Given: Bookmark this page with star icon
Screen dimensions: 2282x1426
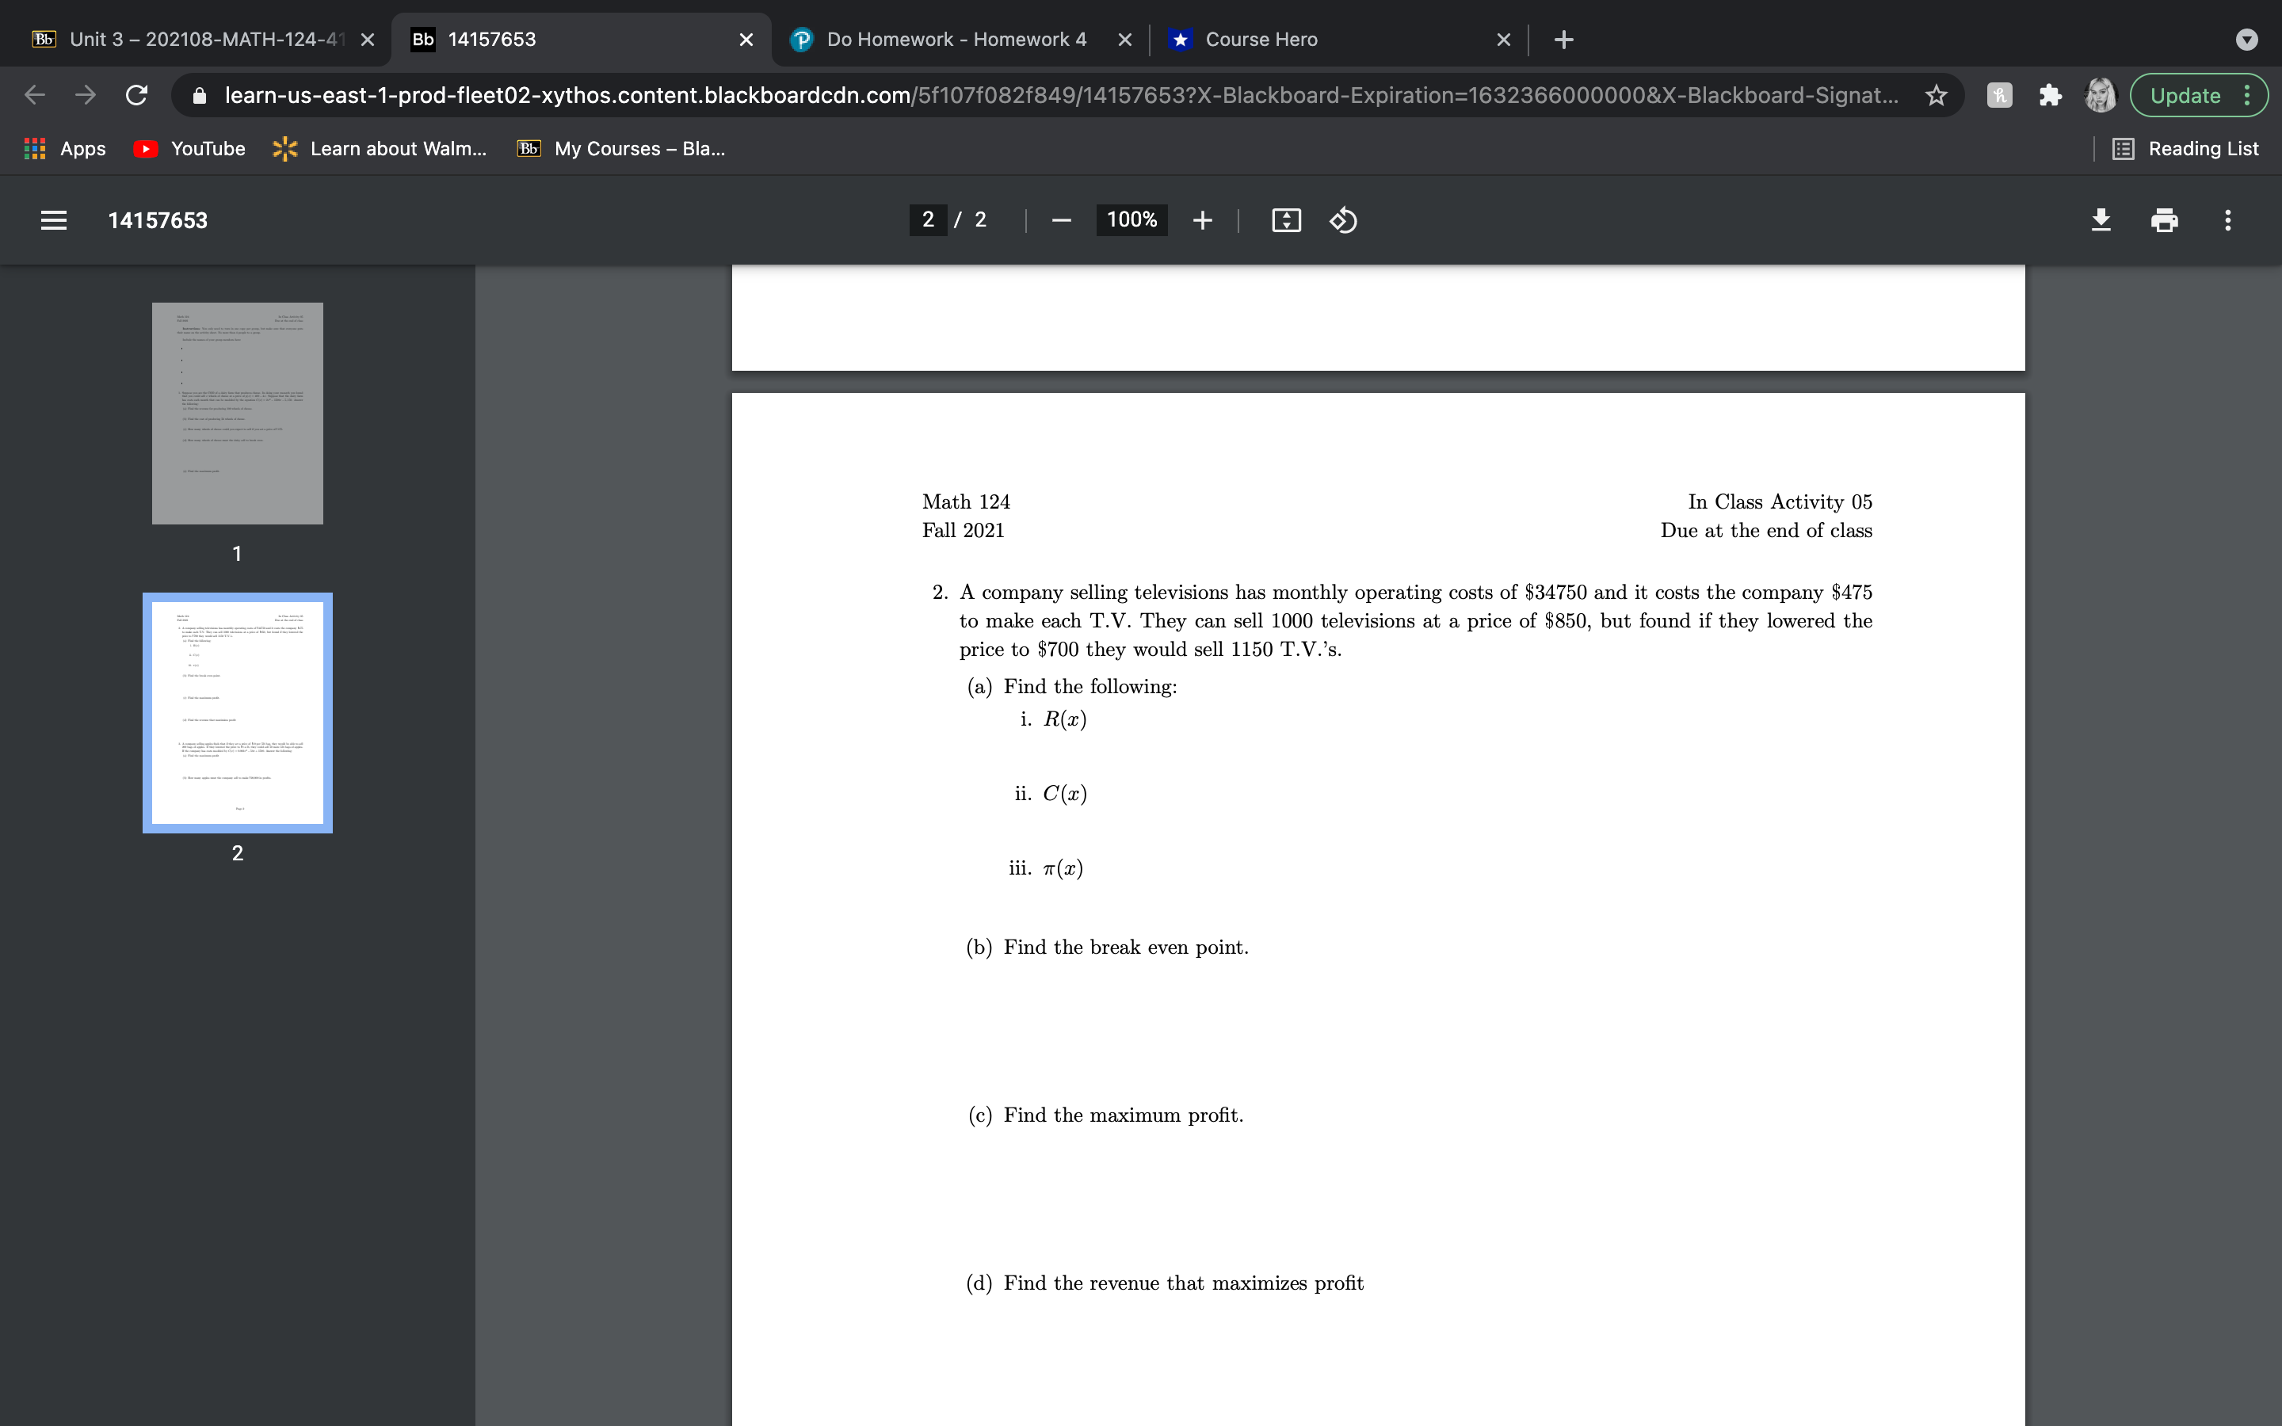Looking at the screenshot, I should (1936, 95).
